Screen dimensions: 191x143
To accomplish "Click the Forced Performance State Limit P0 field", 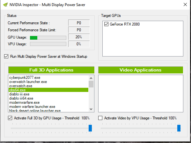I will pyautogui.click(x=79, y=30).
